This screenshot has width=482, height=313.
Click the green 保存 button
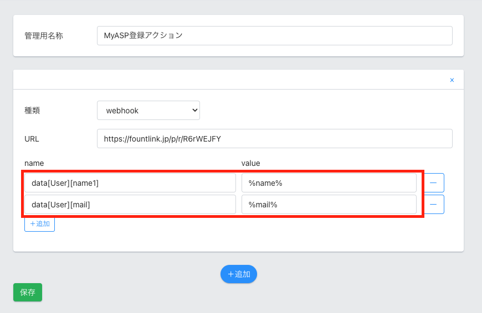point(28,293)
